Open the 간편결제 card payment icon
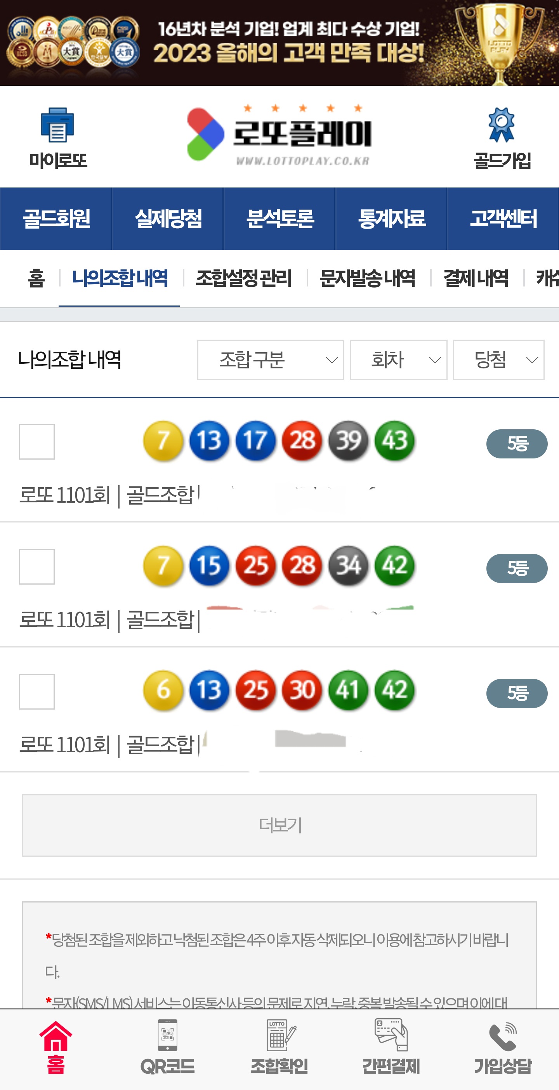559x1090 pixels. (x=391, y=1035)
